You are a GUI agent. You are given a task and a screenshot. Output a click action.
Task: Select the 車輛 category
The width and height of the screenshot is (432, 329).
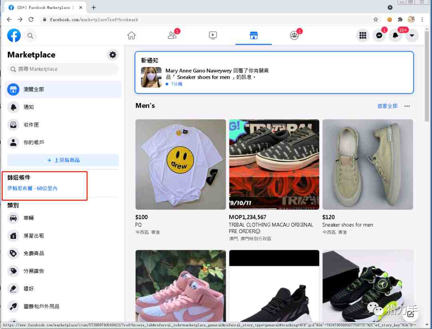tap(63, 218)
